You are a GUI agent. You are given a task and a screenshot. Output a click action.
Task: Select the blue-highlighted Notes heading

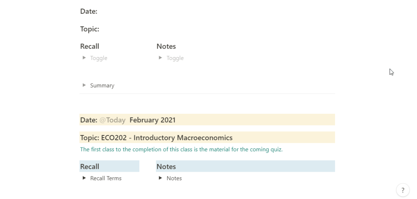[x=166, y=166]
